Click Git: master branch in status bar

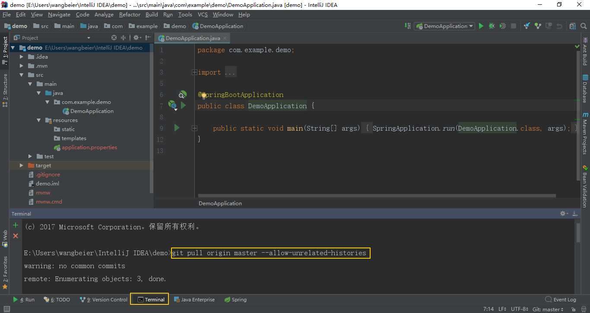coord(548,309)
